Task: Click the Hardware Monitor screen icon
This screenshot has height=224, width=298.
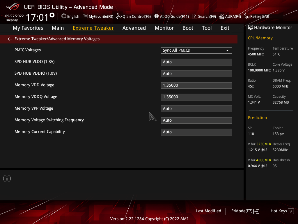Action: (251, 28)
